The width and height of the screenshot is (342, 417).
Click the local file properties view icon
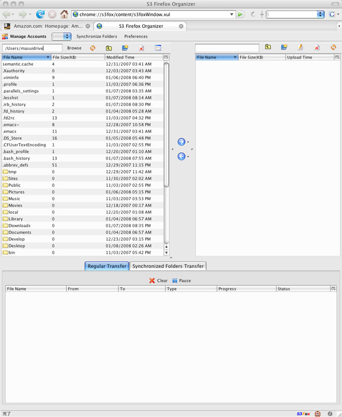(x=158, y=48)
